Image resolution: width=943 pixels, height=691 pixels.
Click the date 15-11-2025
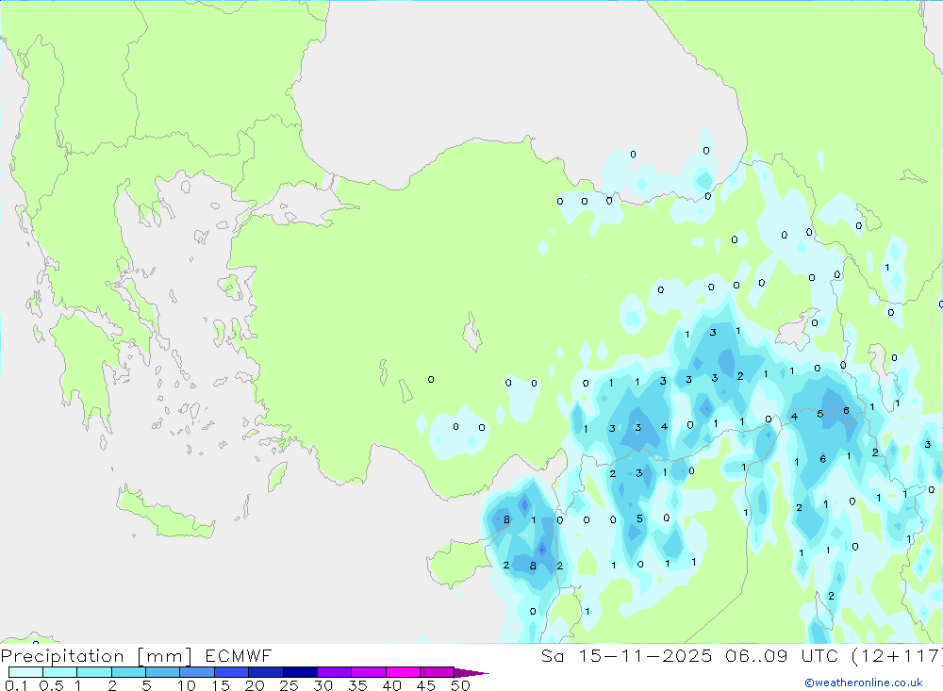pyautogui.click(x=645, y=655)
